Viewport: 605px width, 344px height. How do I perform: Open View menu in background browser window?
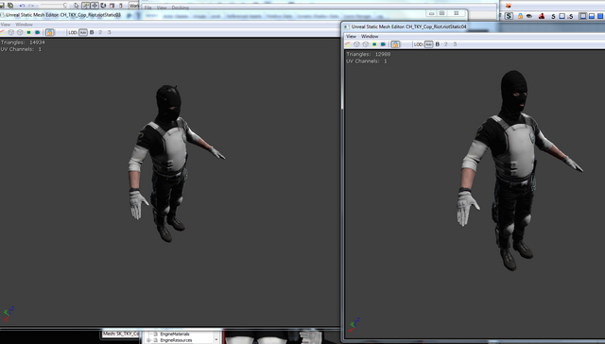click(x=162, y=8)
